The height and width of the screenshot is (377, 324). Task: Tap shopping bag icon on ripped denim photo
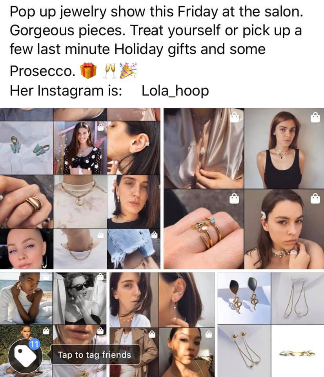(154, 235)
